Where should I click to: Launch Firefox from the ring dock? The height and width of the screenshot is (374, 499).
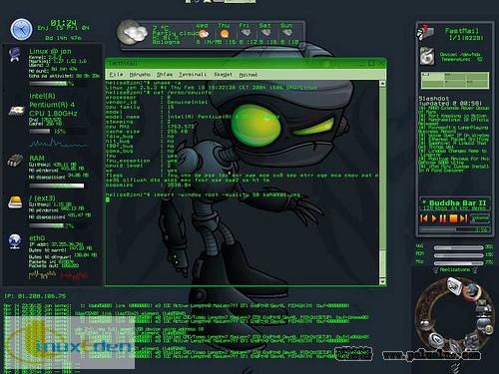pyautogui.click(x=472, y=291)
